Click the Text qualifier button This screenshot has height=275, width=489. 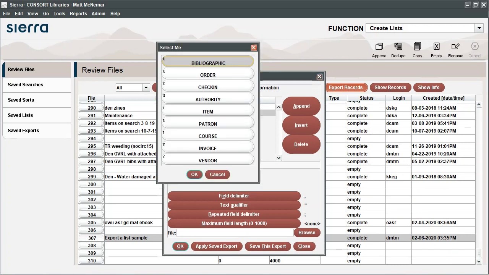point(234,205)
